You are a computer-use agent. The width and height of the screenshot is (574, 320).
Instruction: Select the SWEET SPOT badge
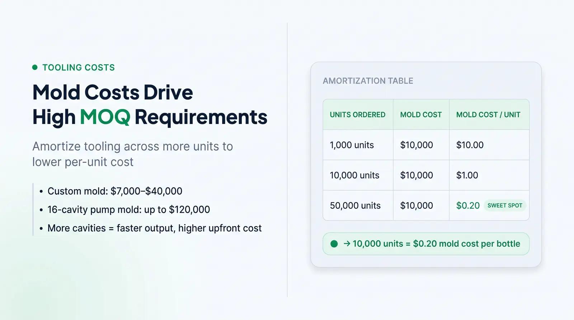point(505,205)
